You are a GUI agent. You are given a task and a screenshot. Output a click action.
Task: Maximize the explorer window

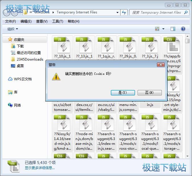[177, 5]
